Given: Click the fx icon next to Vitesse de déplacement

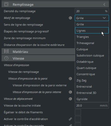Looking at the screenshot, I should [70, 99].
